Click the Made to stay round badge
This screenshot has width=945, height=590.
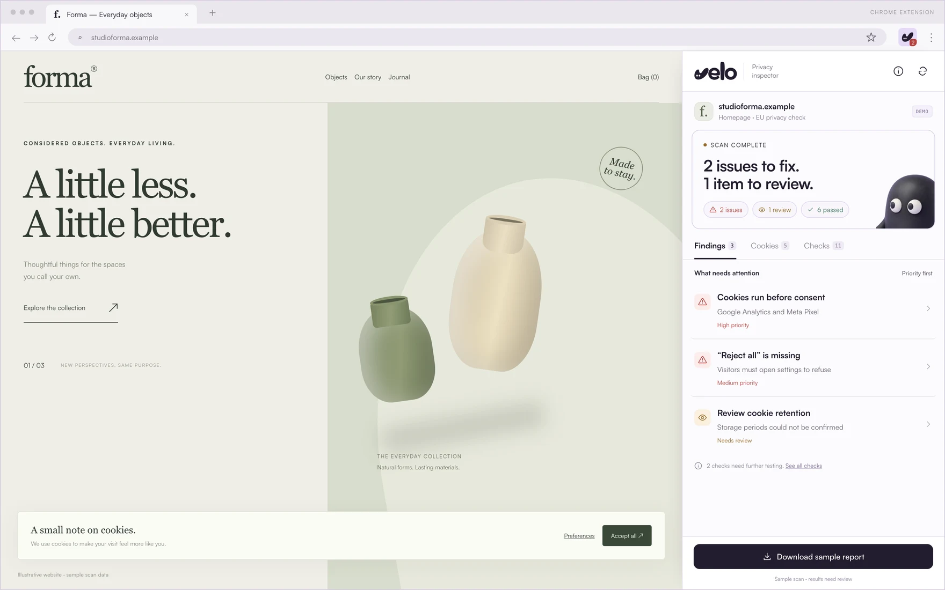[x=621, y=168]
